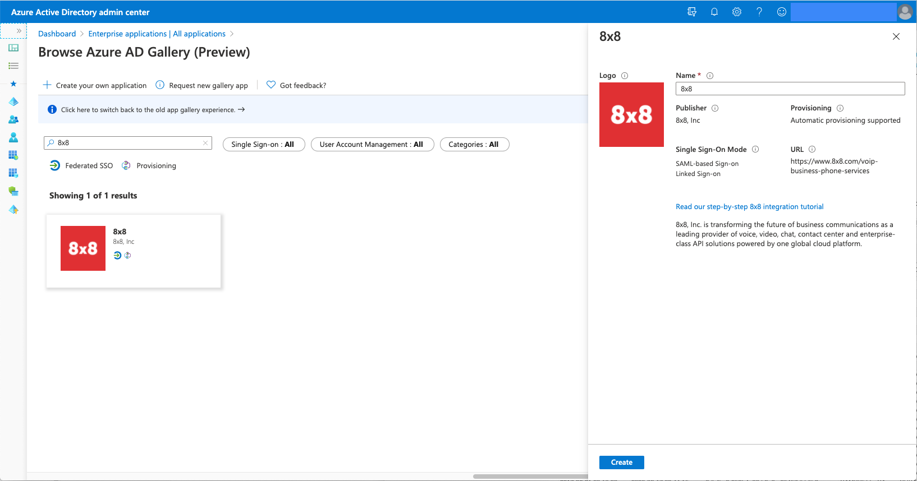Open the Single Sign-on filter

pos(264,145)
